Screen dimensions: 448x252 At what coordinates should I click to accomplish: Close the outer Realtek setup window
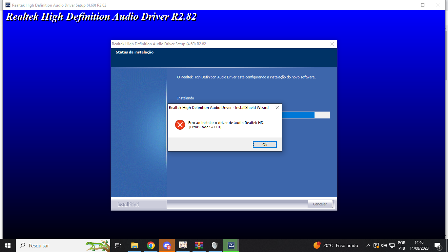(438, 5)
